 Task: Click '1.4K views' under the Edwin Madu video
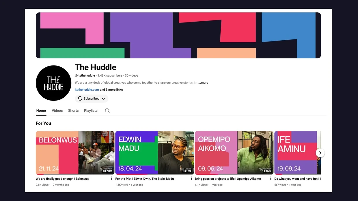pyautogui.click(x=122, y=185)
